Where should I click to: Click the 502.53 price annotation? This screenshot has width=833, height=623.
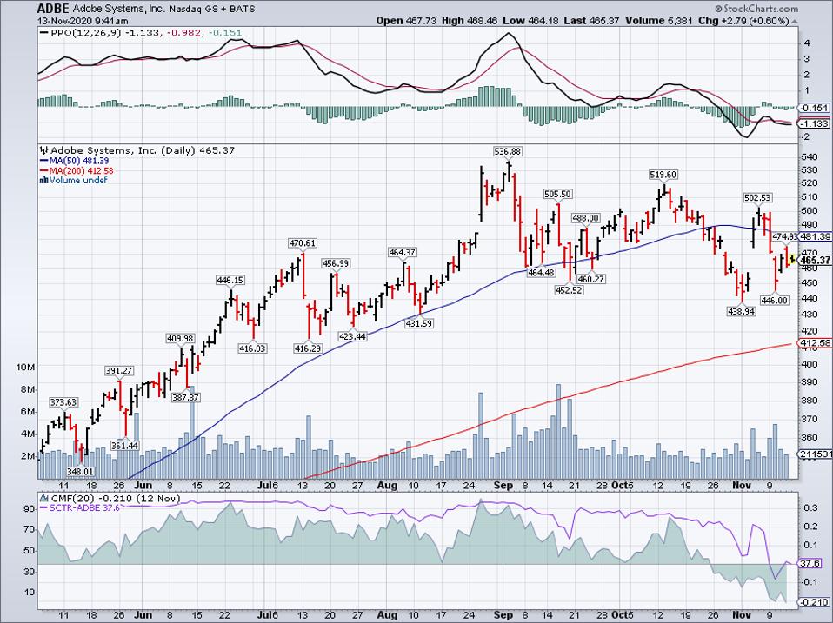point(757,198)
